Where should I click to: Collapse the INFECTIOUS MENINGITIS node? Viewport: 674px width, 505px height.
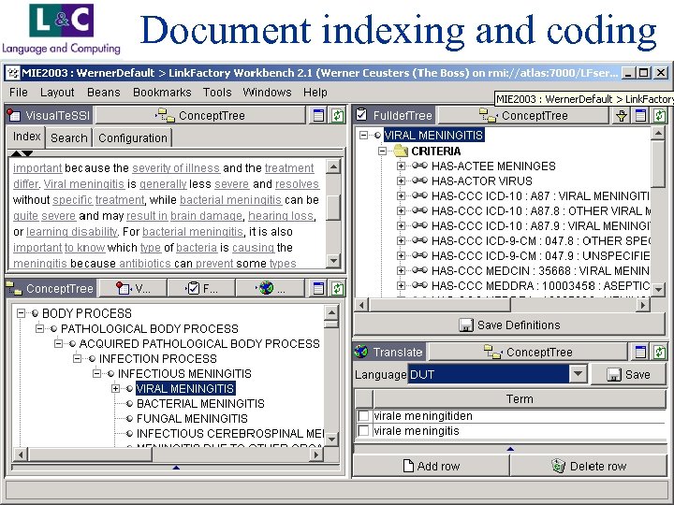(x=96, y=373)
